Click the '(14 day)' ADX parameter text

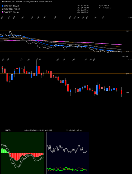pyautogui.click(x=70, y=130)
